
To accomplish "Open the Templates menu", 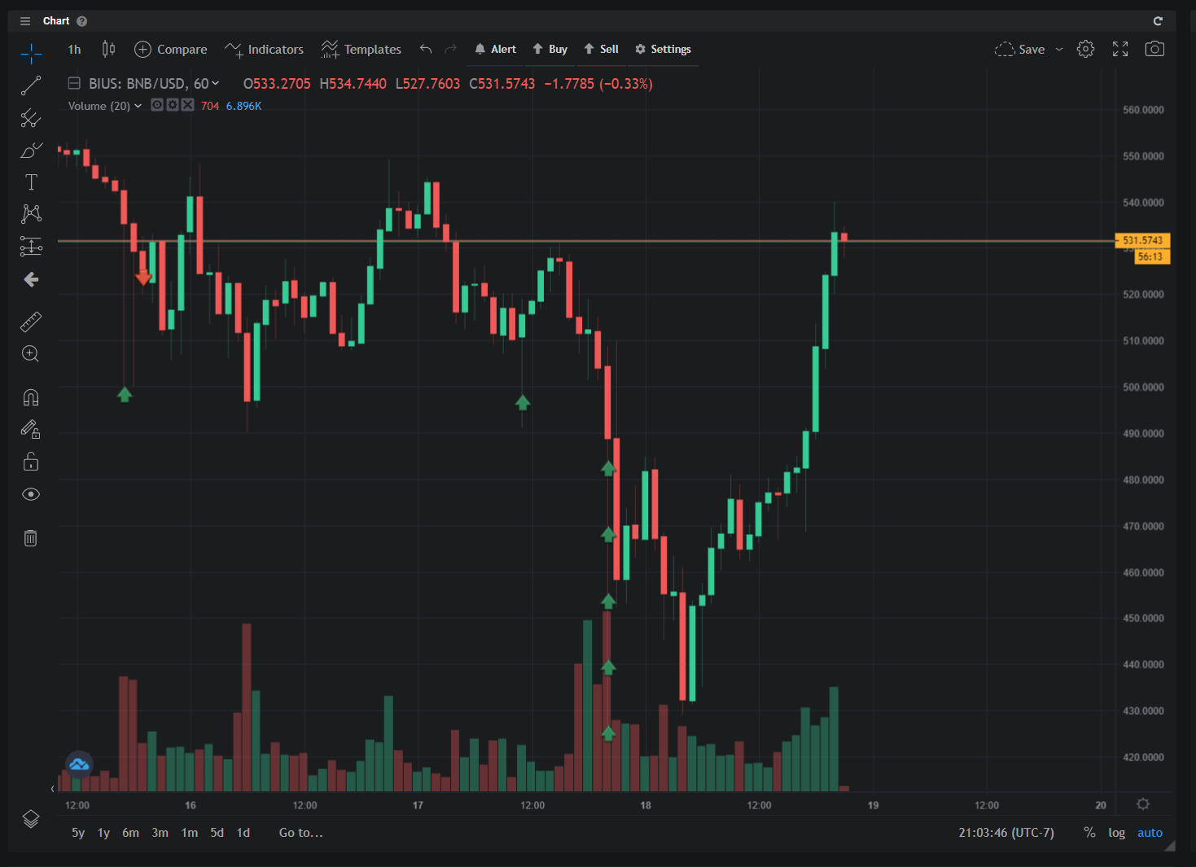I will (x=361, y=50).
